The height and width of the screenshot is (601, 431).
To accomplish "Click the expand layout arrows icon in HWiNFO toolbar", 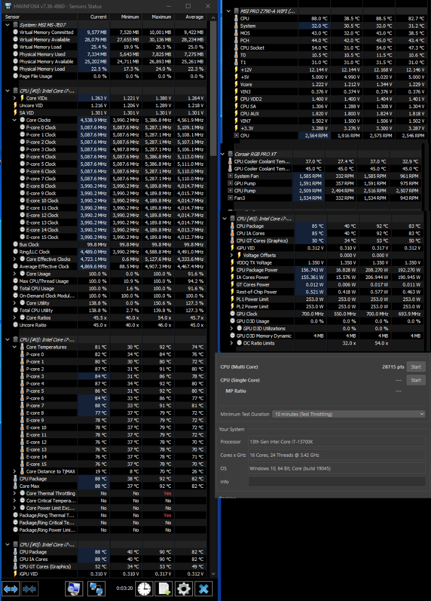I will (x=11, y=588).
